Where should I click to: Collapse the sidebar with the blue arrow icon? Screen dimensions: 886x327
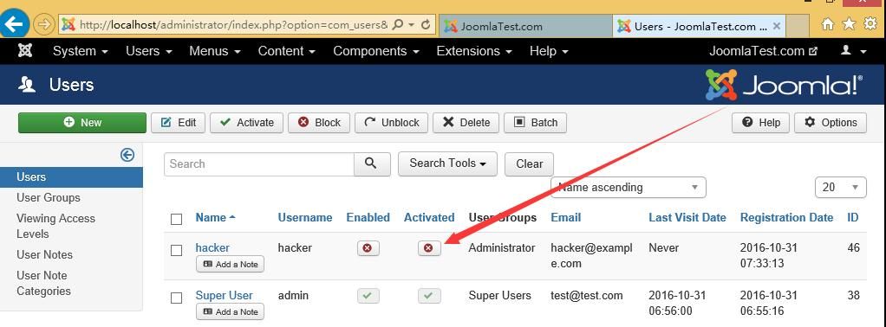(127, 155)
